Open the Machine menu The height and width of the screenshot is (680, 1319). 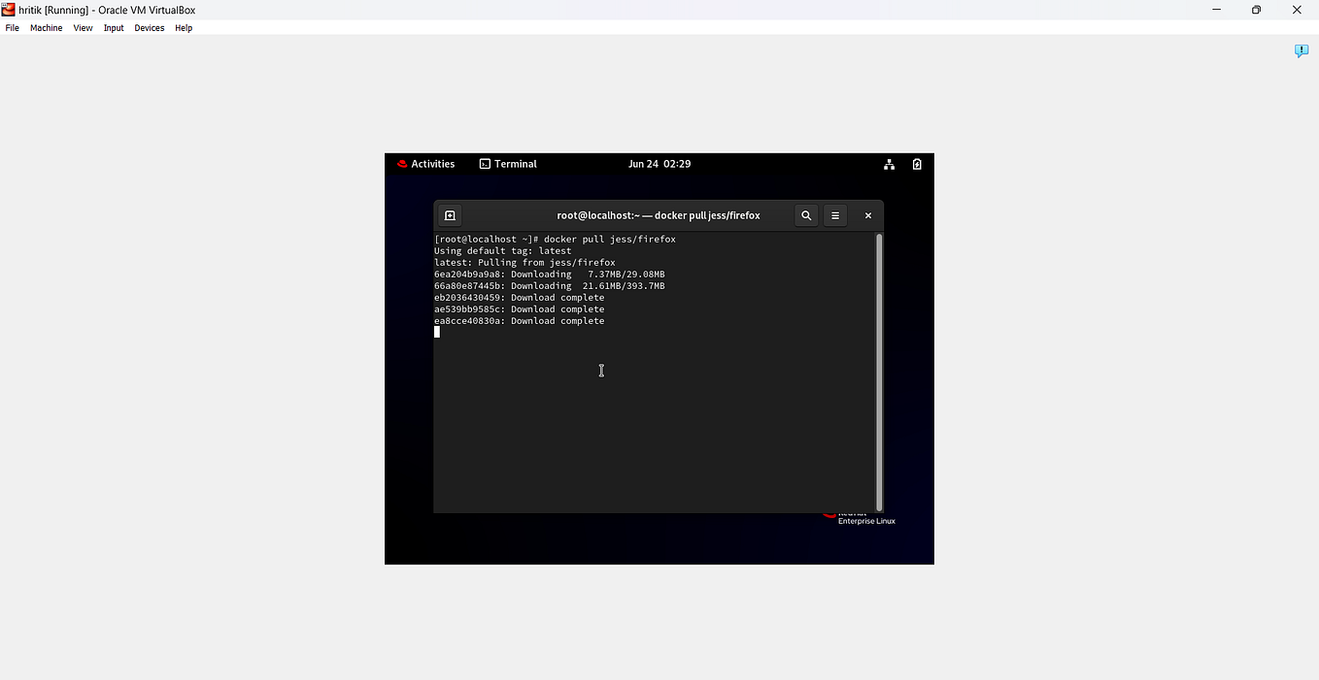[x=46, y=27]
